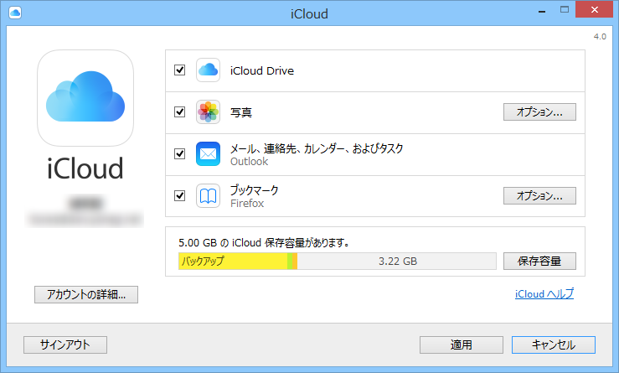Click the 写真 label
619x373 pixels.
click(241, 112)
